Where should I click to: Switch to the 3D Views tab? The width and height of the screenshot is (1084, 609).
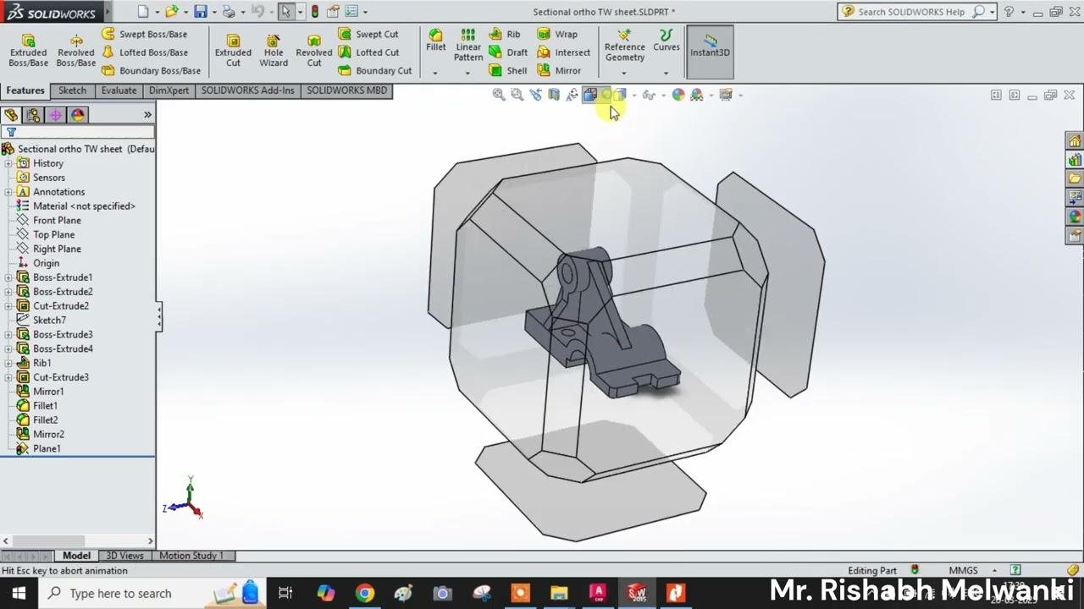(124, 556)
